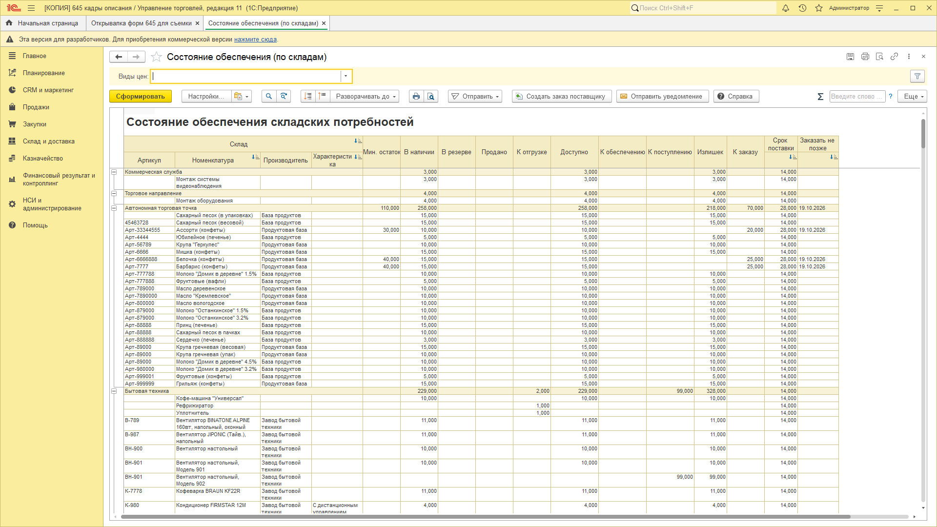Click the filter funnel icon

point(917,76)
